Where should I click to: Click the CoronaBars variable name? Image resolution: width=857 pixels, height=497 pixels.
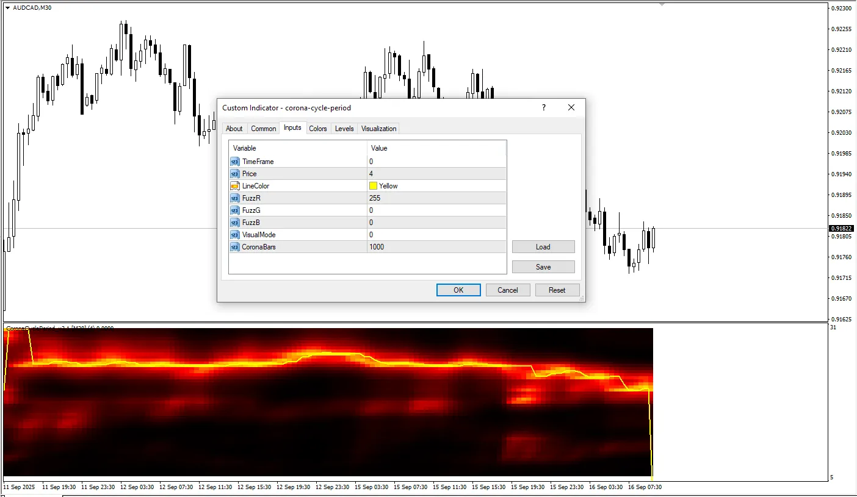point(259,247)
